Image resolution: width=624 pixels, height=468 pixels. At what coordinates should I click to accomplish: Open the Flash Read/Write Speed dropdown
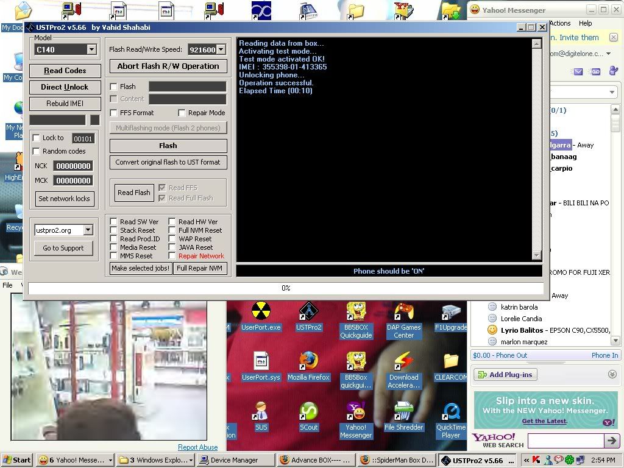point(221,49)
